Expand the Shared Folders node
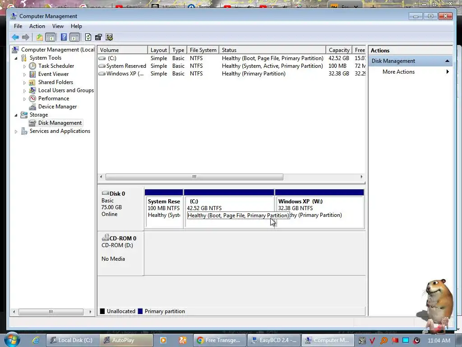 (x=24, y=83)
